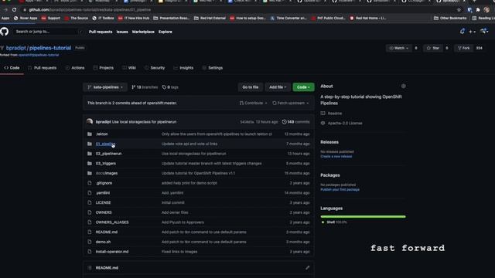Open the GitHub home logo
The width and height of the screenshot is (495, 278).
pyautogui.click(x=5, y=32)
